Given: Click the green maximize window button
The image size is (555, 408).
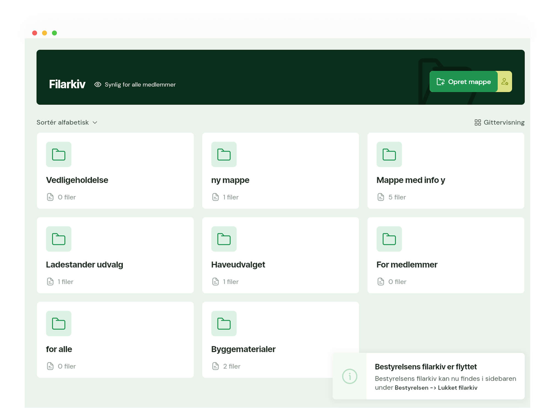Looking at the screenshot, I should tap(54, 33).
